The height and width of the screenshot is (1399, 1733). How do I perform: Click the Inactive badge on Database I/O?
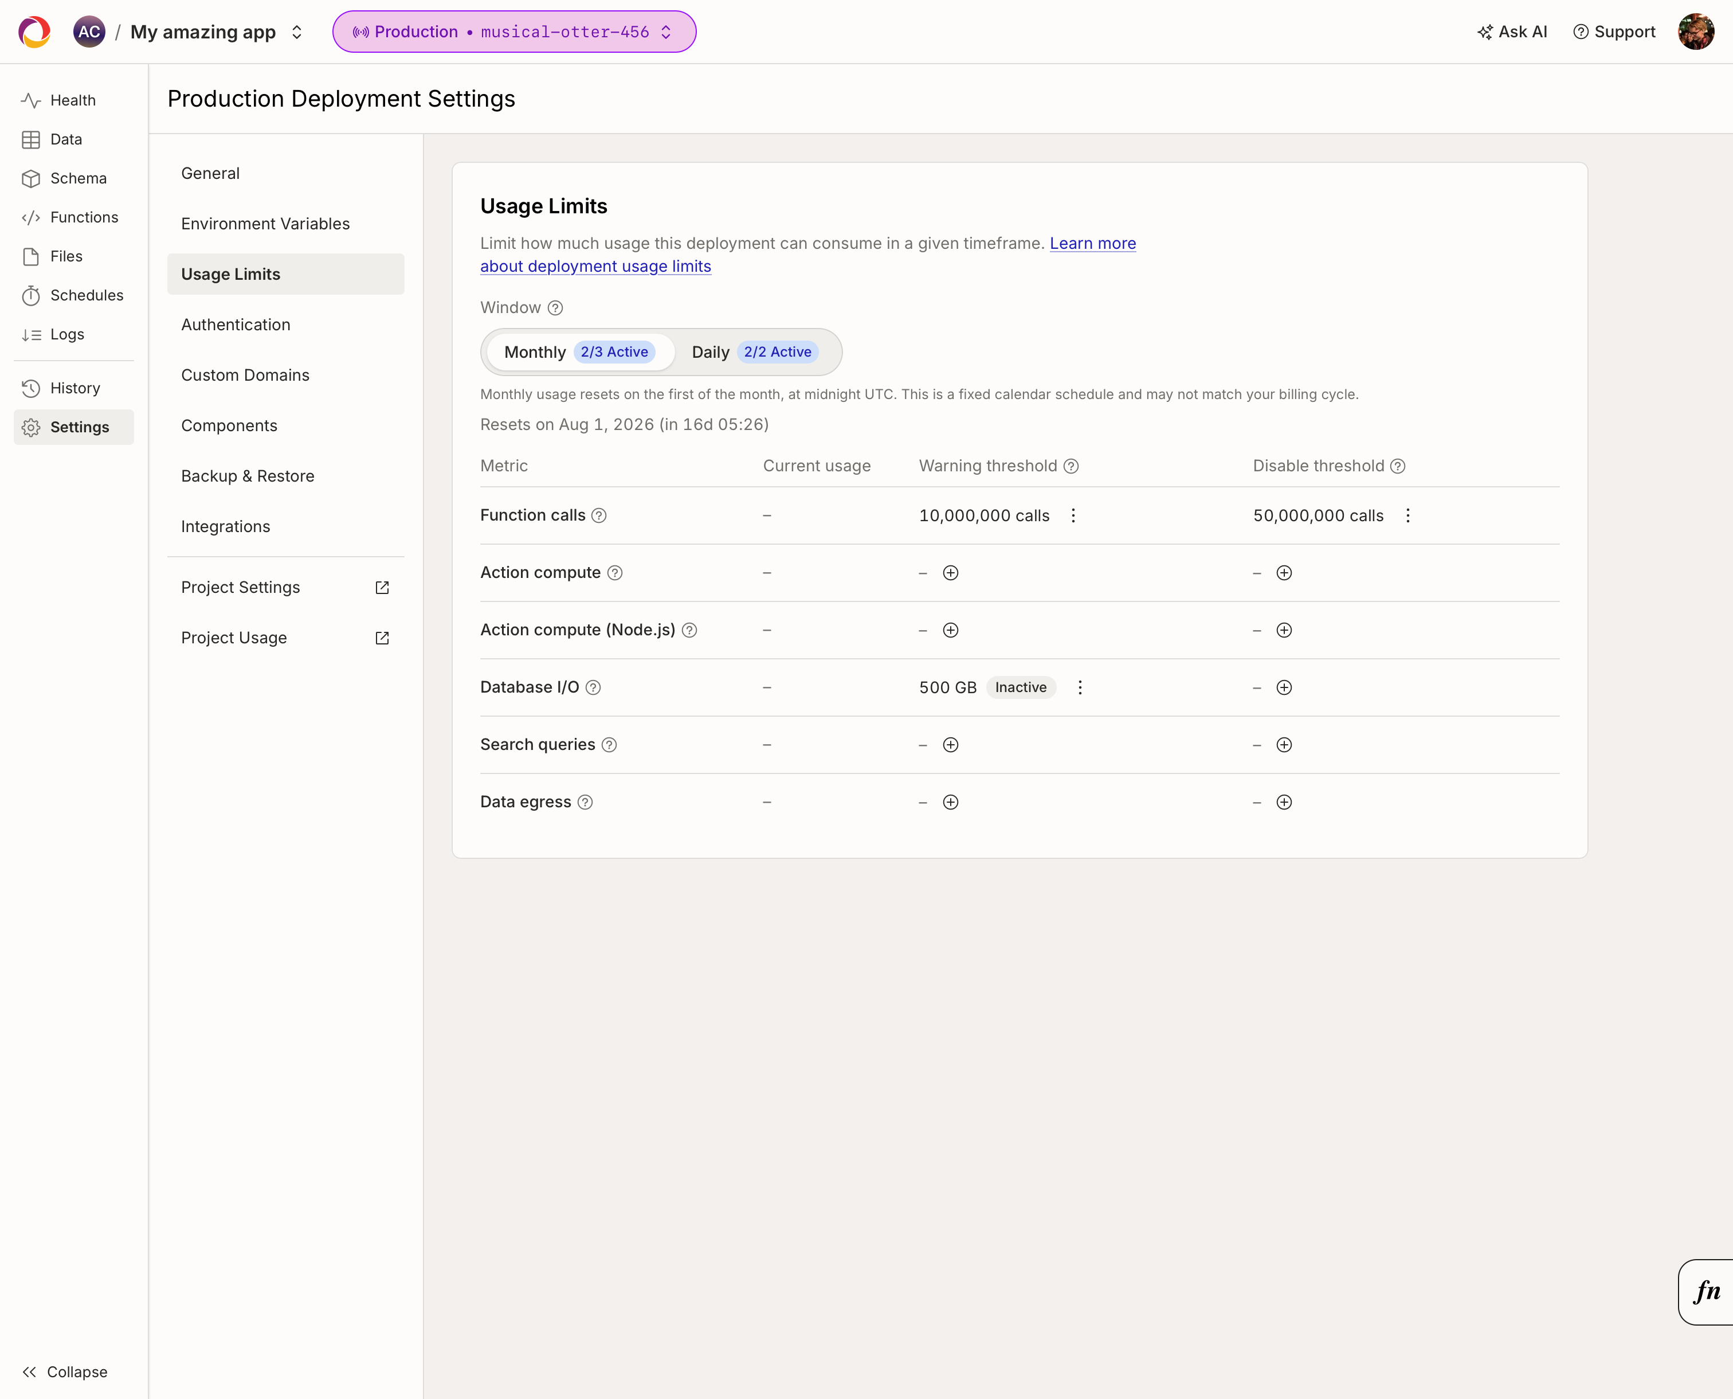[1020, 687]
